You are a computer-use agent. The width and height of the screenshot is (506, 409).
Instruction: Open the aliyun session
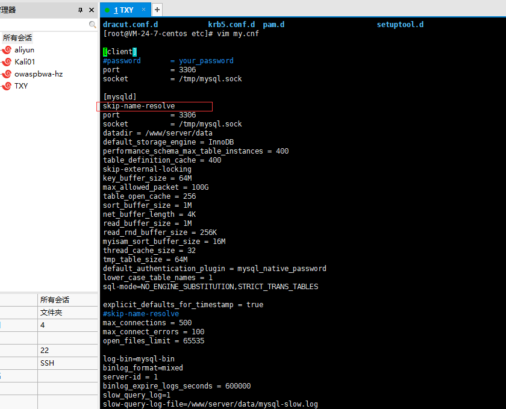[24, 50]
